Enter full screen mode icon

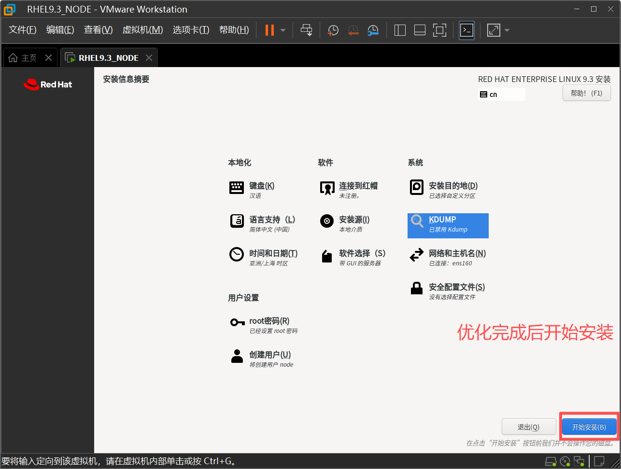click(439, 30)
